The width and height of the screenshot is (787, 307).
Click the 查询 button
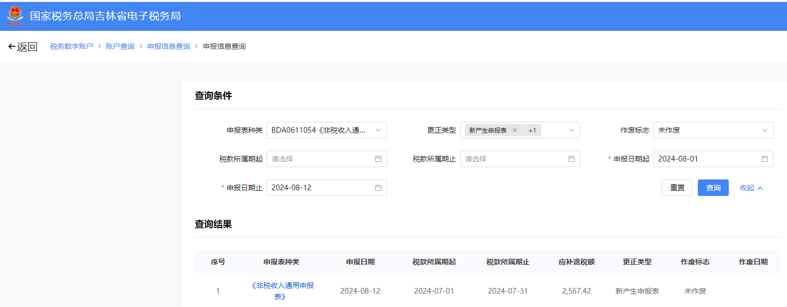tap(713, 188)
